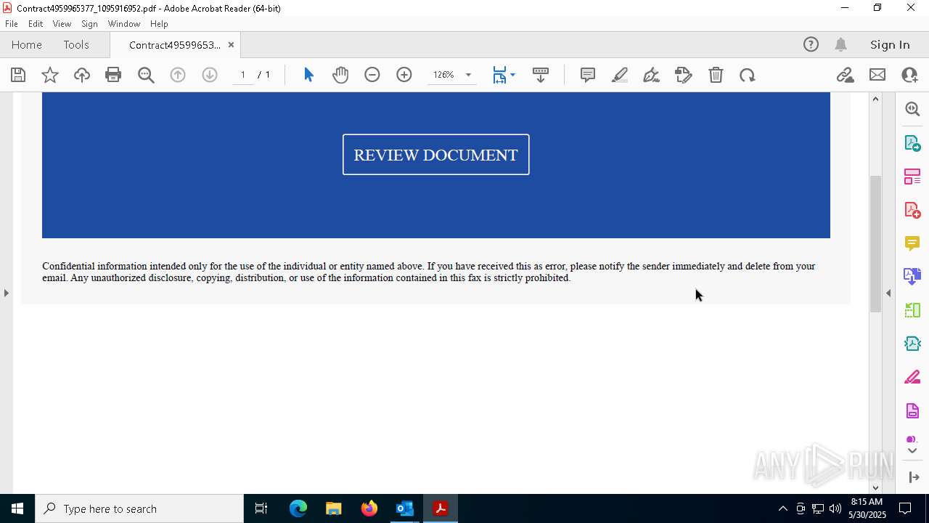Open Combine Files tool in sidebar

coord(912,276)
